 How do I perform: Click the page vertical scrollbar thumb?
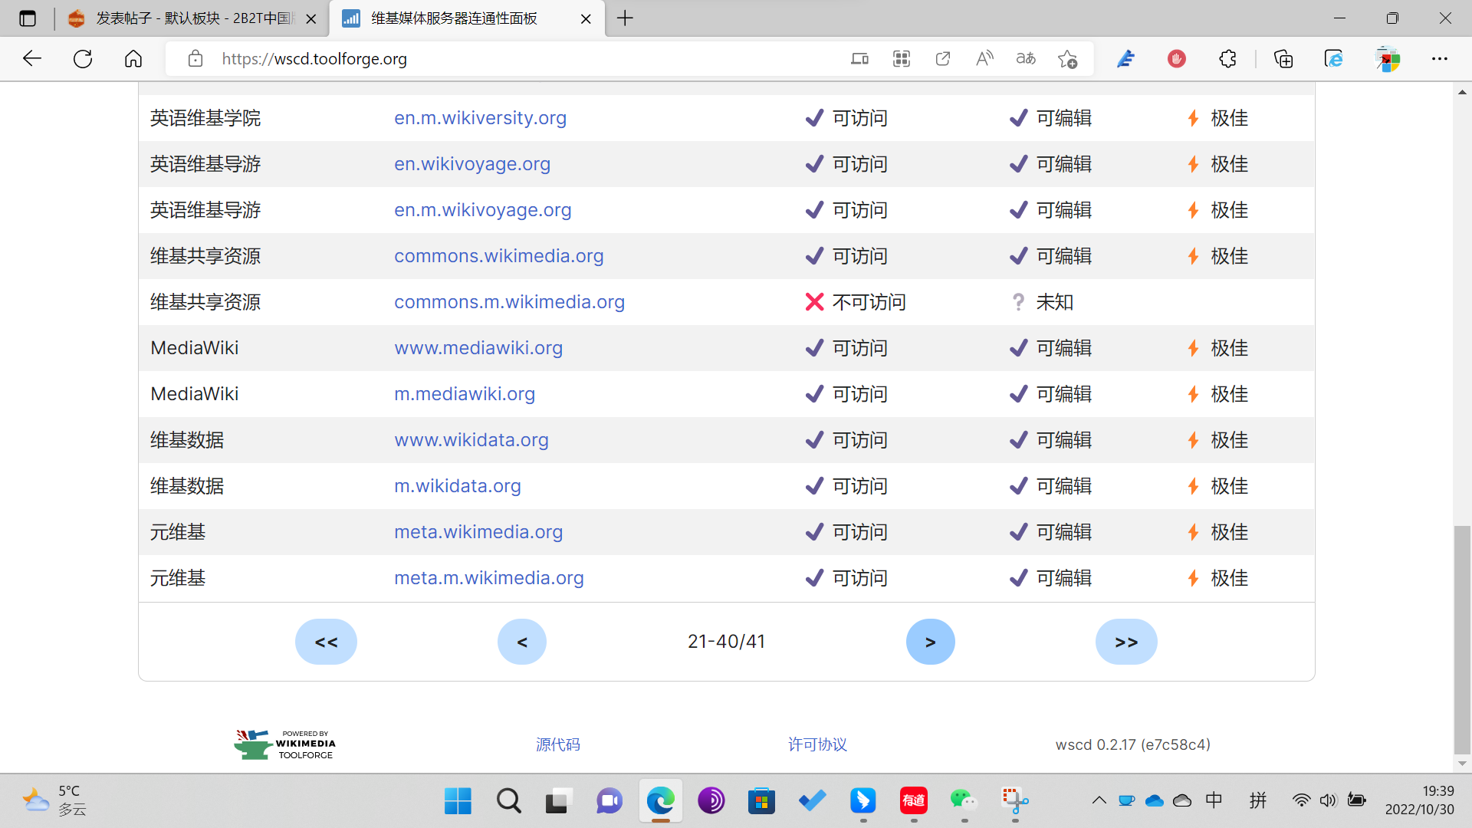pos(1462,640)
